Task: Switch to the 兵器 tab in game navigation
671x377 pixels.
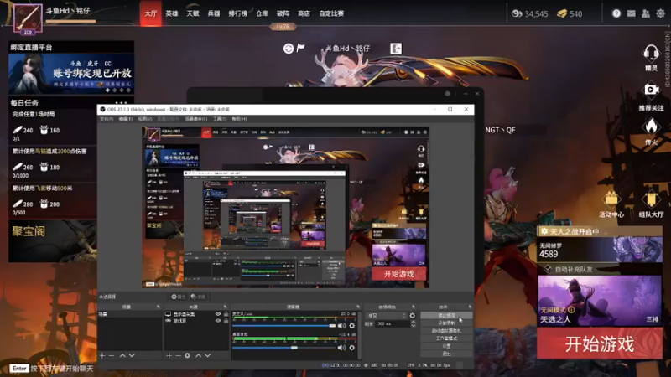Action: point(214,13)
